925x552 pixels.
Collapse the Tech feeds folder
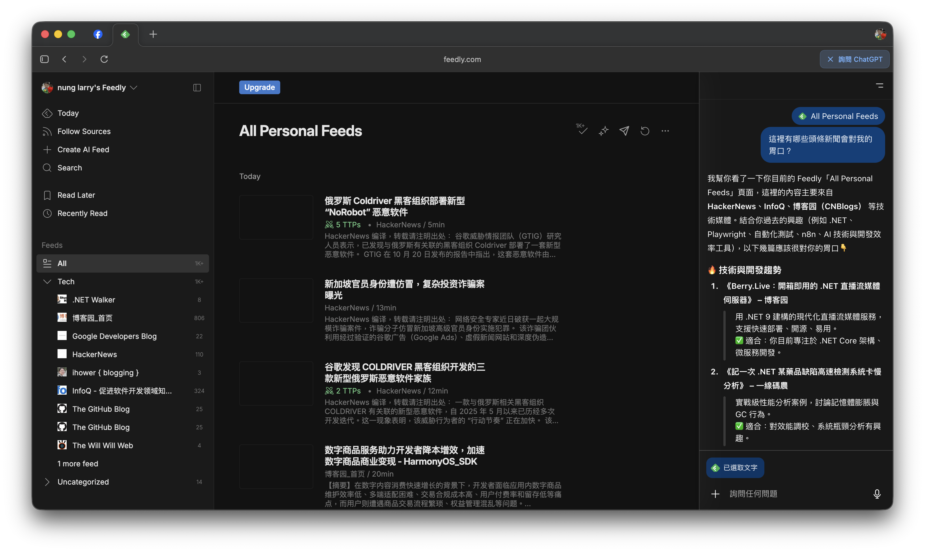coord(47,282)
